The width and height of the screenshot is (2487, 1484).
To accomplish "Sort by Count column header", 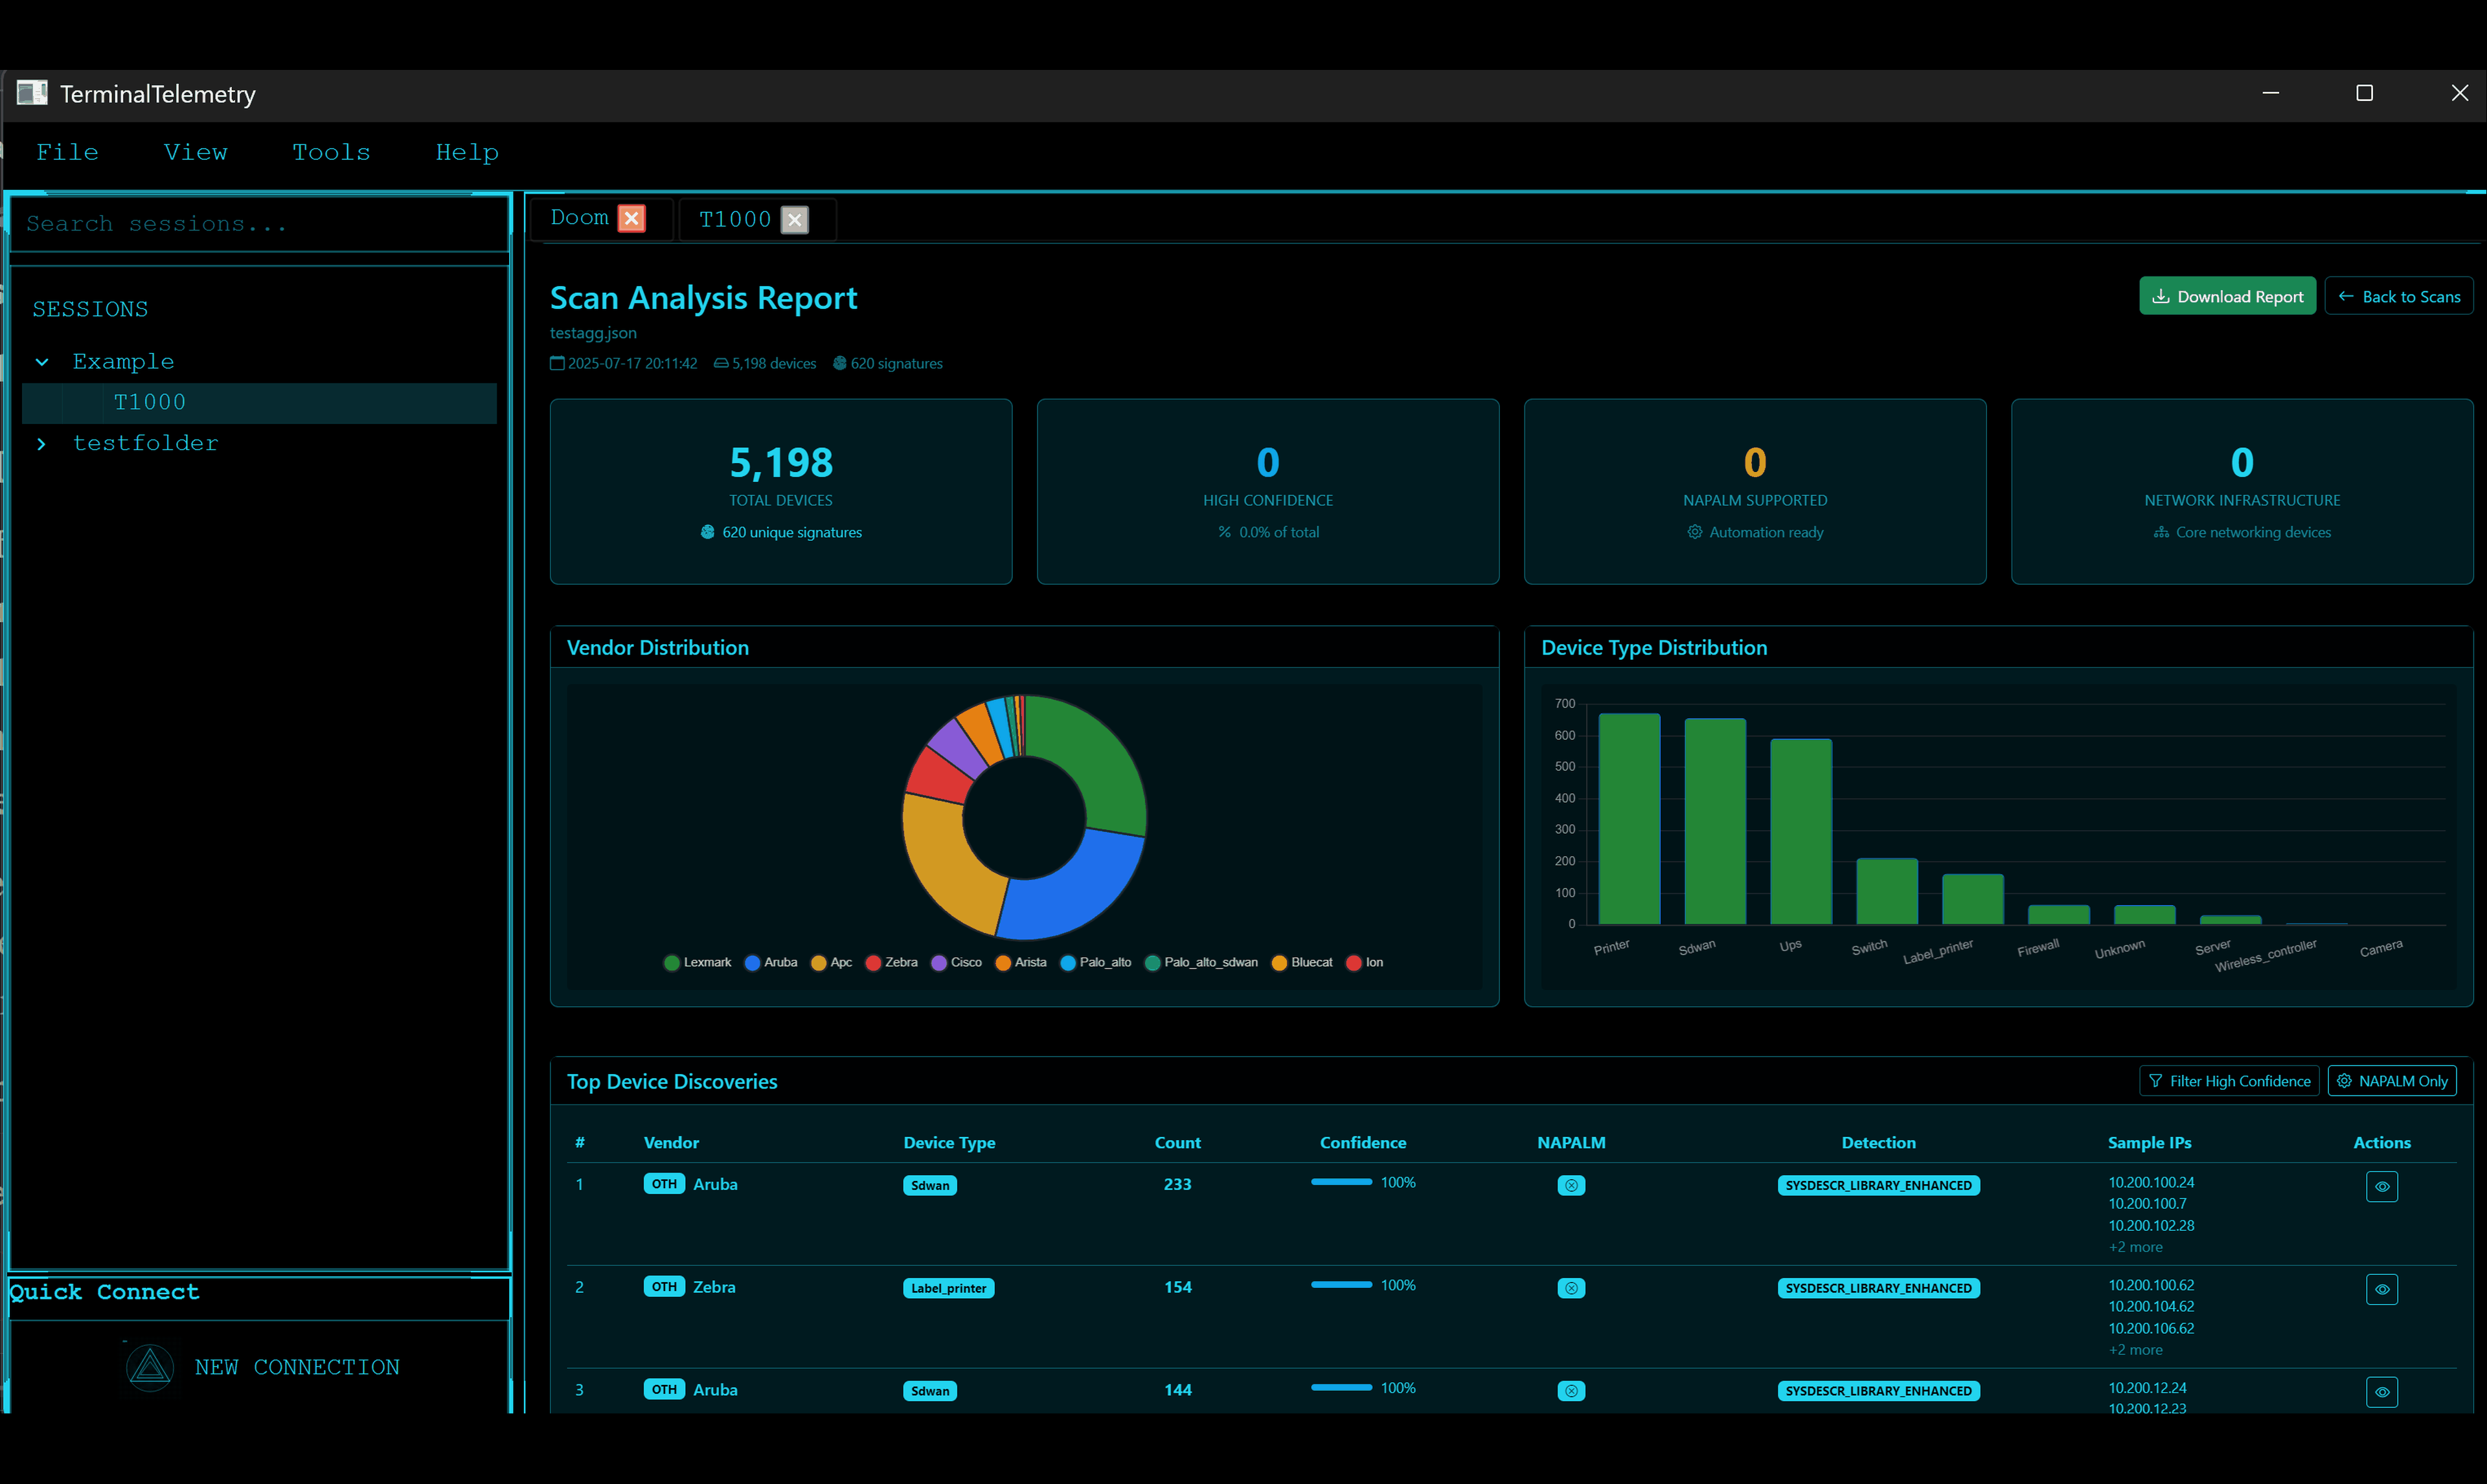I will [x=1177, y=1143].
